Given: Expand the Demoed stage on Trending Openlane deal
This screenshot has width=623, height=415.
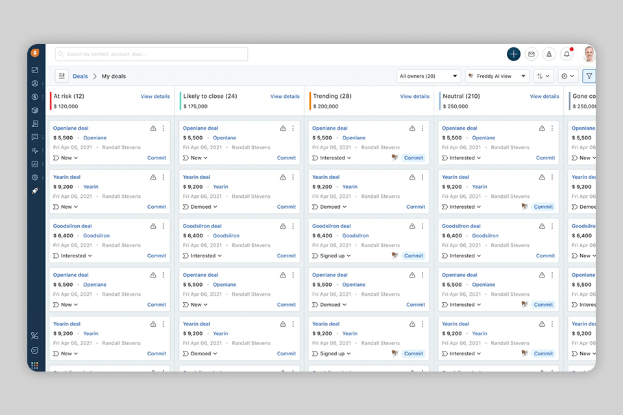Looking at the screenshot, I should point(330,305).
